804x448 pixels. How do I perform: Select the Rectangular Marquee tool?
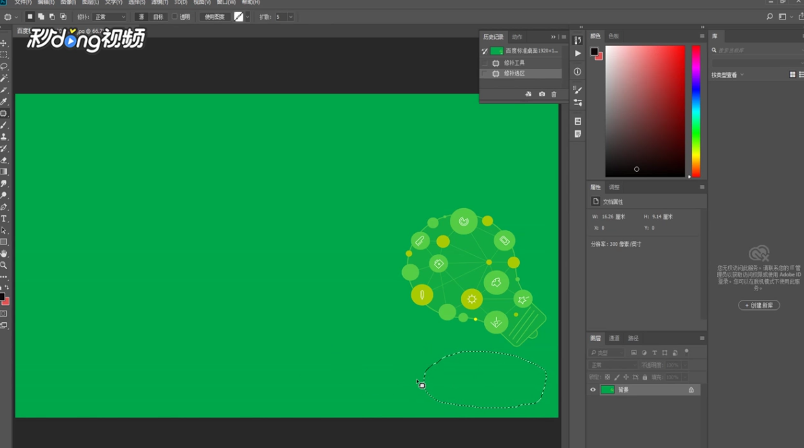[x=4, y=55]
